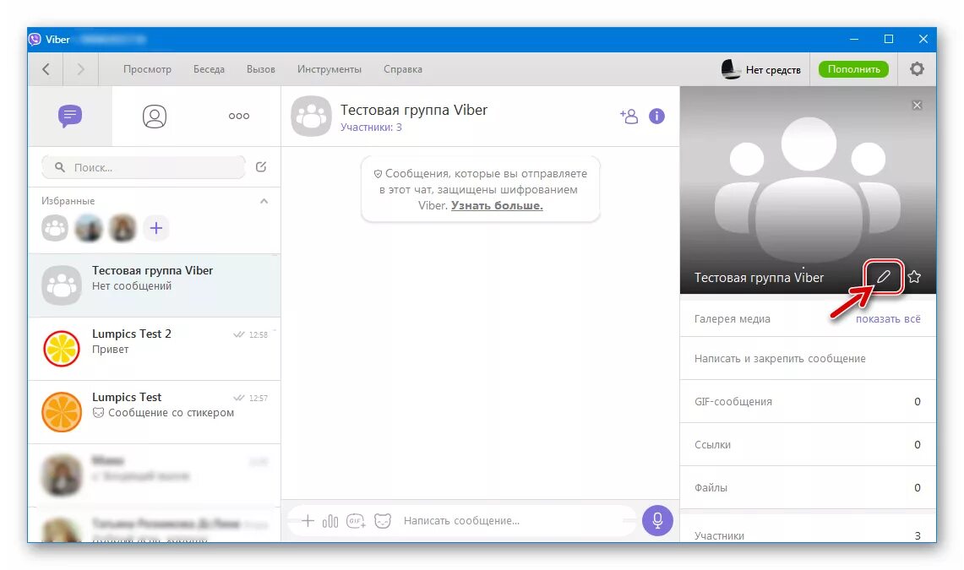Click the Viber logo in title bar

pos(35,40)
